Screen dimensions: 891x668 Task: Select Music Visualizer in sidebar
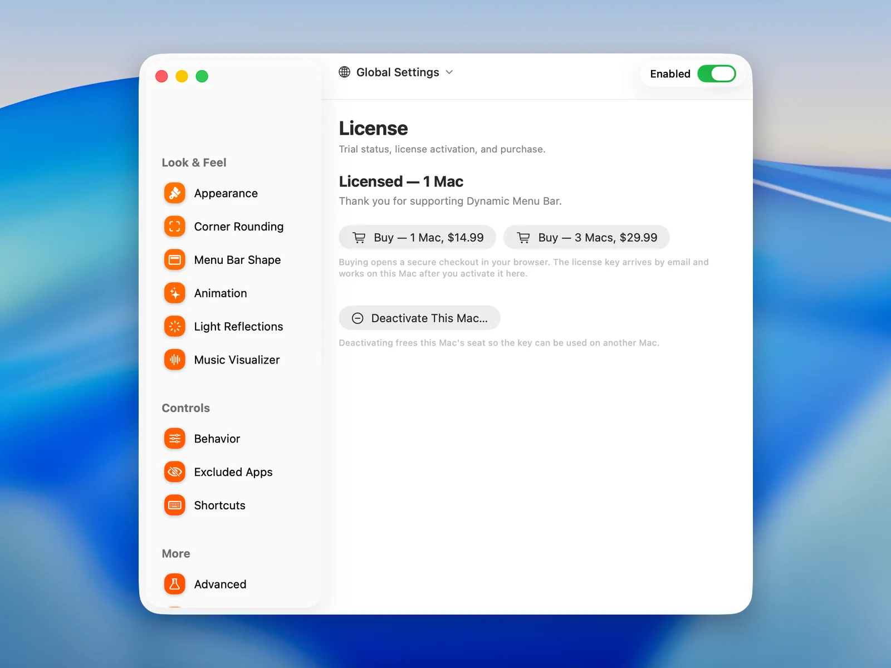(237, 360)
